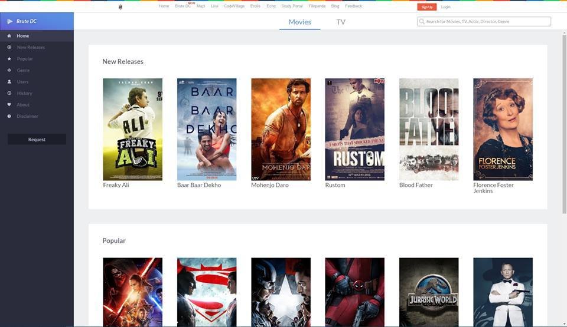Image resolution: width=567 pixels, height=327 pixels.
Task: Click the Users person icon
Action: (x=9, y=81)
